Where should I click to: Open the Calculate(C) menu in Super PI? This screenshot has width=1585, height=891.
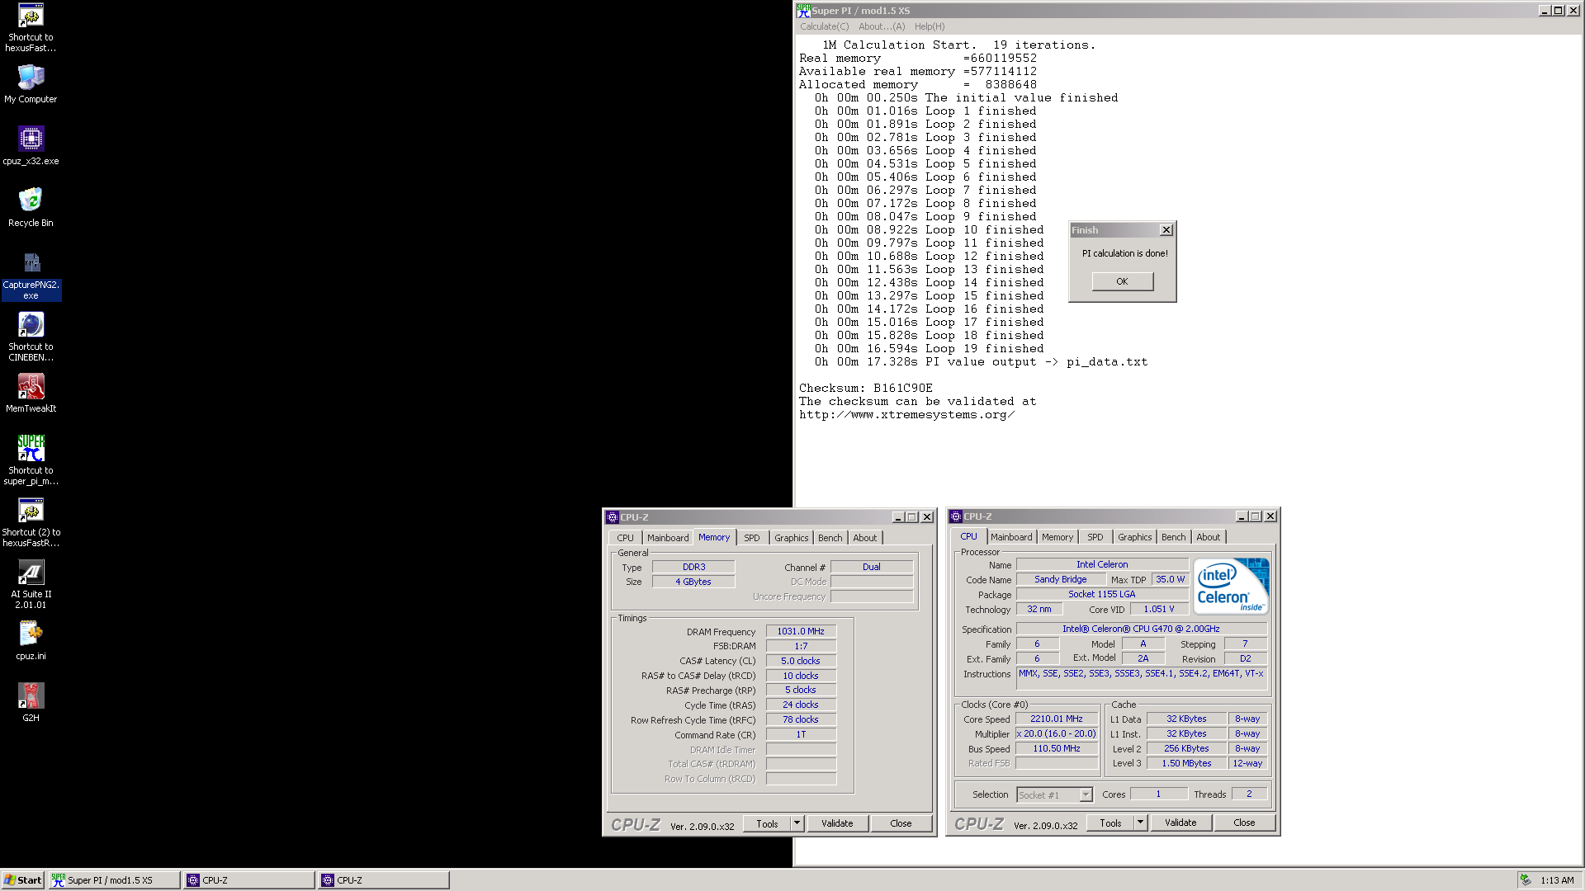pyautogui.click(x=824, y=26)
